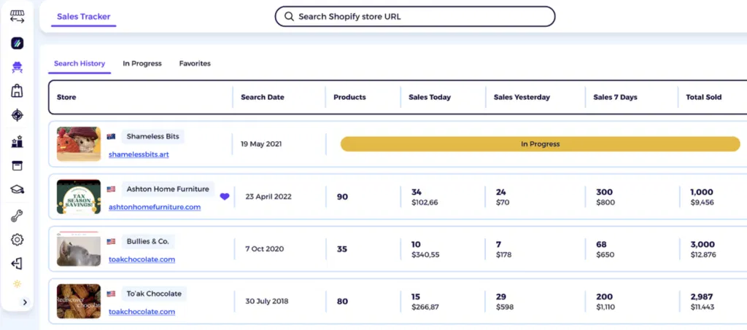Click the Bullies & Co. name badge

[x=147, y=242]
